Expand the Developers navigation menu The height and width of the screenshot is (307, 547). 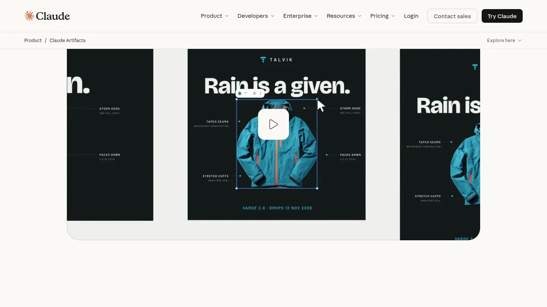pos(256,16)
